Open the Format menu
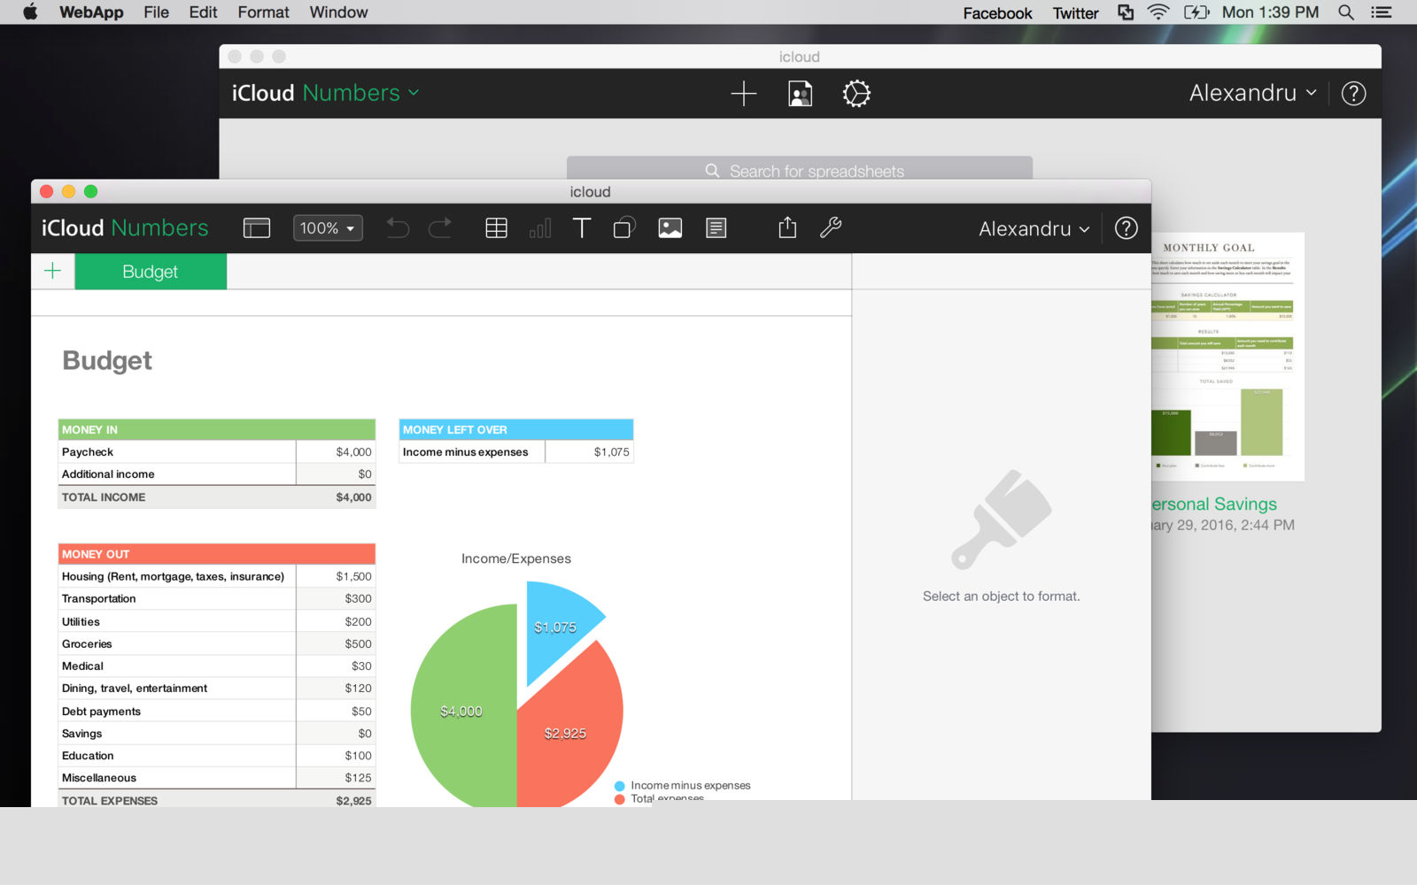Image resolution: width=1417 pixels, height=885 pixels. (263, 12)
